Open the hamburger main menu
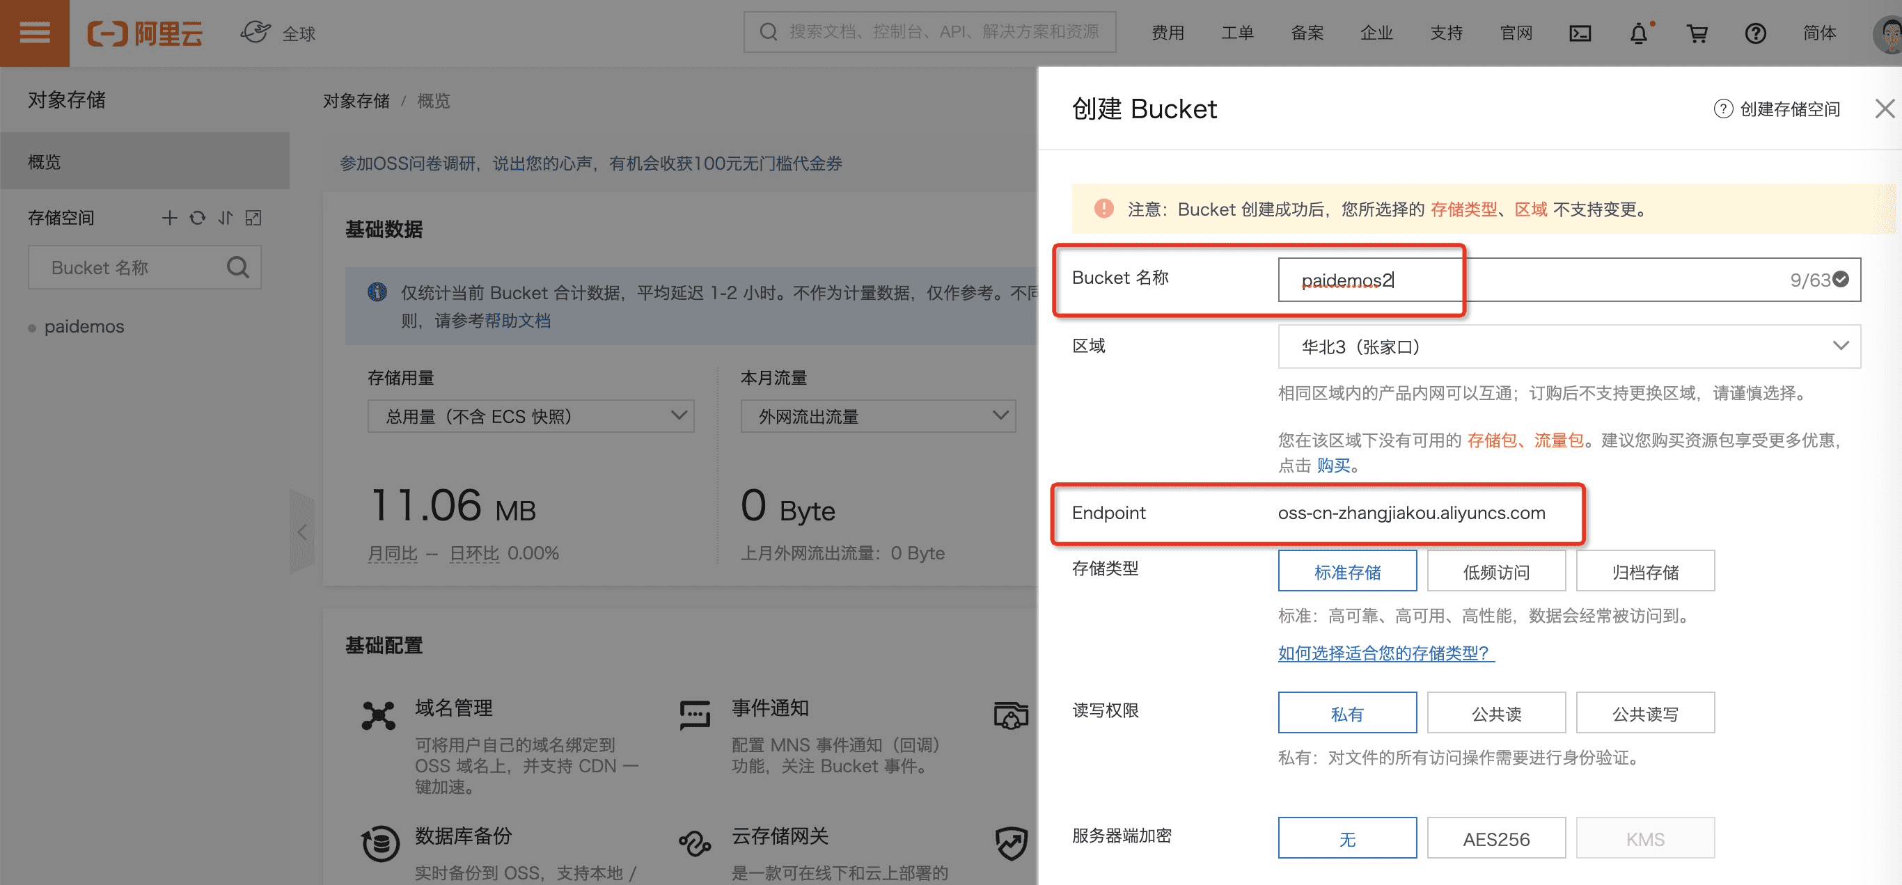The image size is (1902, 885). click(x=34, y=33)
